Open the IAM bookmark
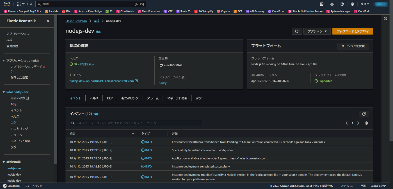 click(x=66, y=11)
